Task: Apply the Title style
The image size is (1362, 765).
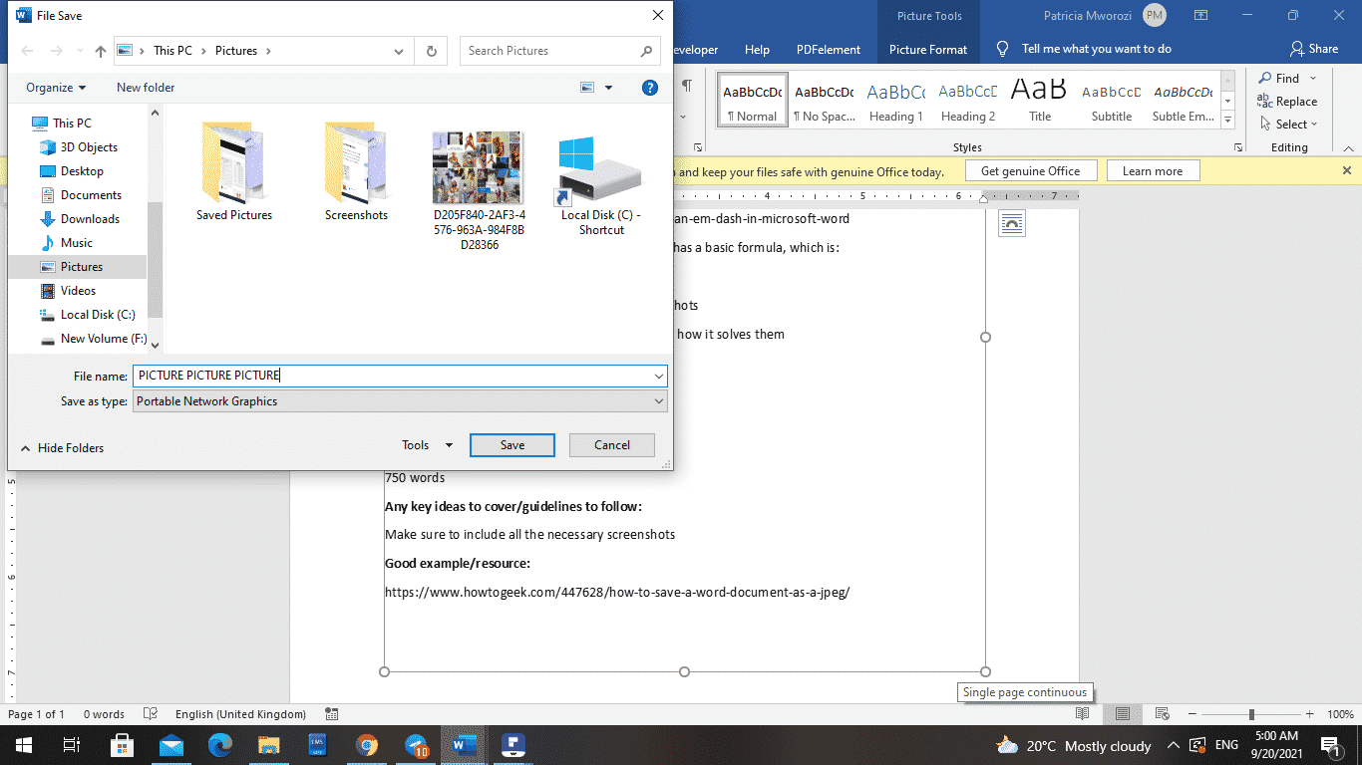Action: click(x=1040, y=100)
